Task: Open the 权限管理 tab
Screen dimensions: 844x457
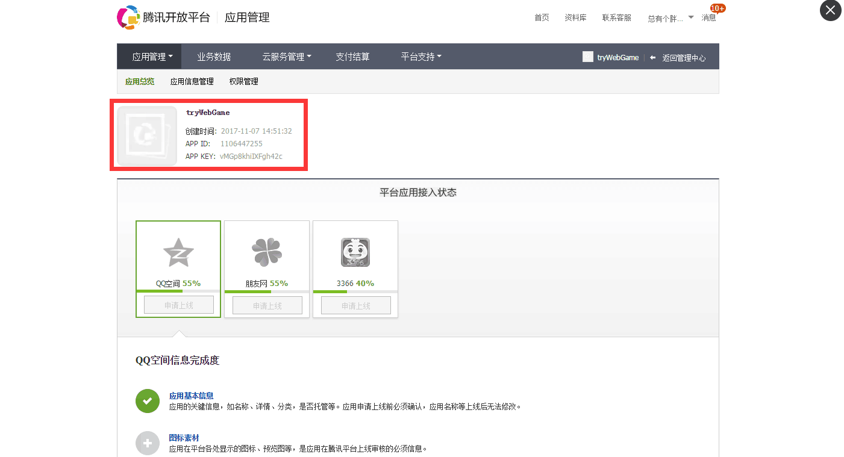Action: 243,81
